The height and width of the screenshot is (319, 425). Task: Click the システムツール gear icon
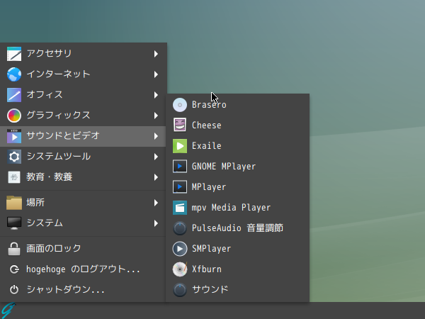pyautogui.click(x=14, y=157)
